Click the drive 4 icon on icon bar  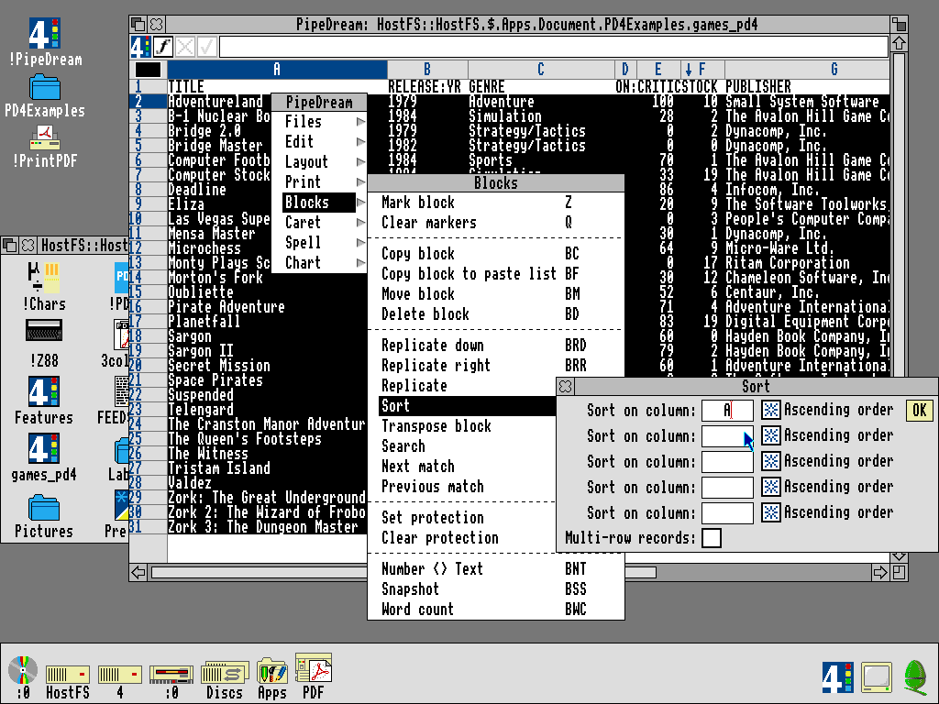tap(120, 681)
